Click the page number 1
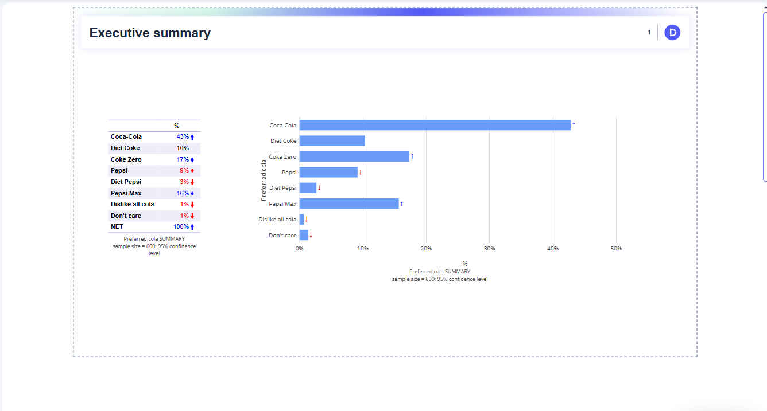 [649, 33]
